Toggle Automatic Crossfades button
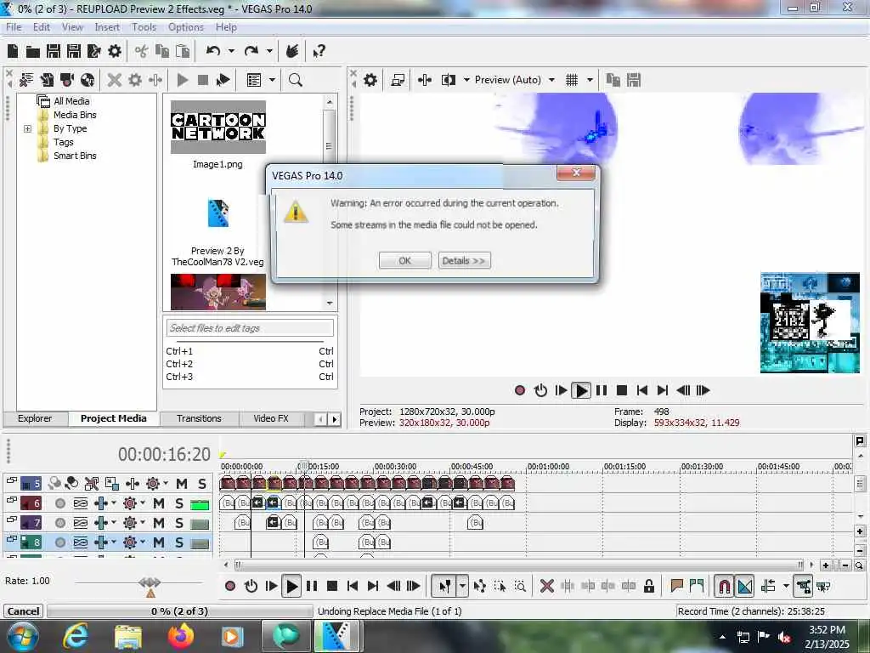870x653 pixels. coord(744,586)
